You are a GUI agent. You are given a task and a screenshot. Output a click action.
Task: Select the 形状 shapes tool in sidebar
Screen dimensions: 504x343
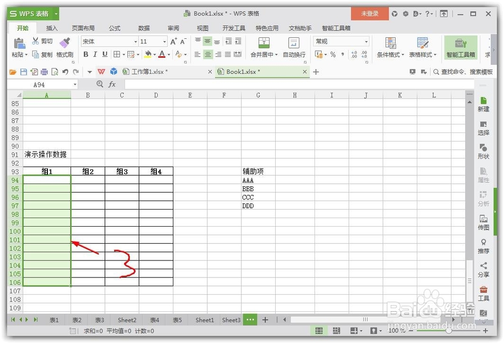[x=483, y=151]
